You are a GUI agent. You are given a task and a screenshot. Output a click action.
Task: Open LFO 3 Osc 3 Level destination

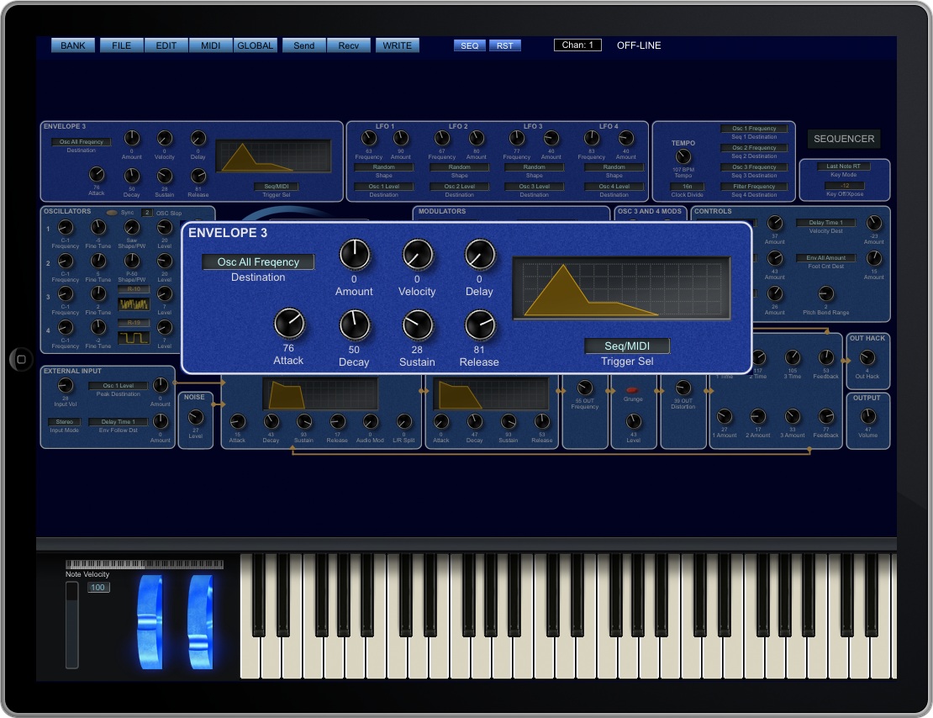(x=535, y=187)
